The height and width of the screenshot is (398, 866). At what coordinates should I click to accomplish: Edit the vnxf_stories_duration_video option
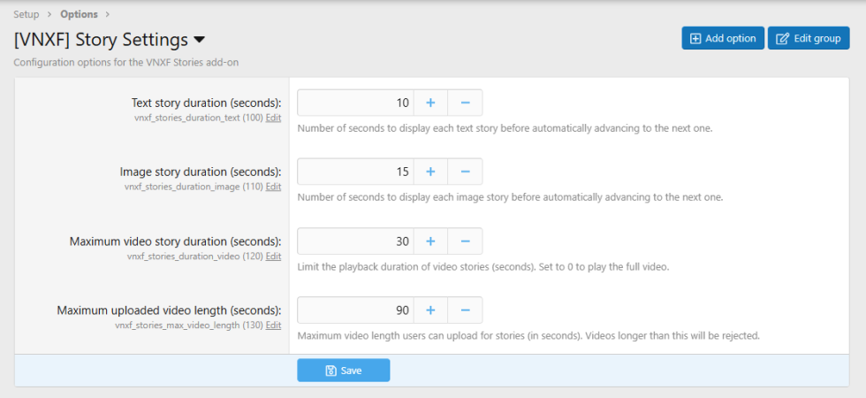[273, 256]
